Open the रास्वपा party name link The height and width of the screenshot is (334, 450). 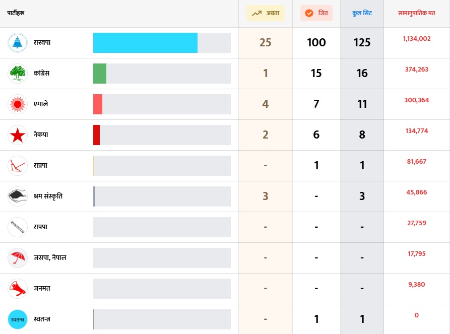[42, 43]
